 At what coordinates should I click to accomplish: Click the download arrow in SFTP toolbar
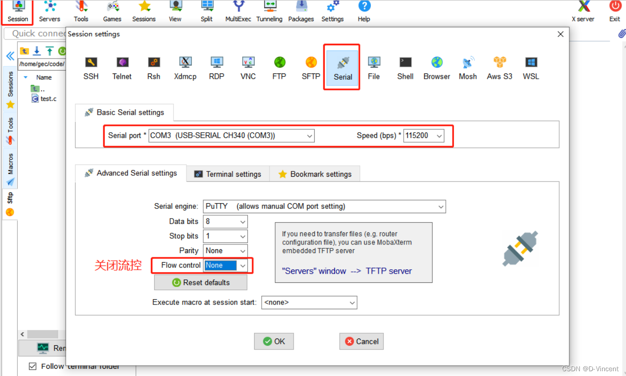tap(37, 51)
